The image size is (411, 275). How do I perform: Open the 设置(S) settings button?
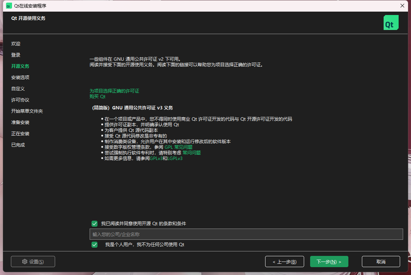[33, 262]
